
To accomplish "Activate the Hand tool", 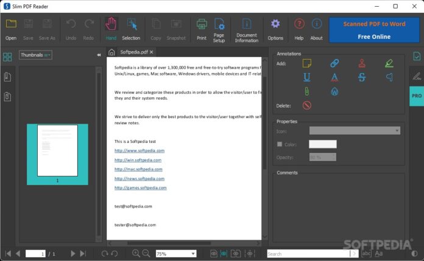I will coord(111,29).
